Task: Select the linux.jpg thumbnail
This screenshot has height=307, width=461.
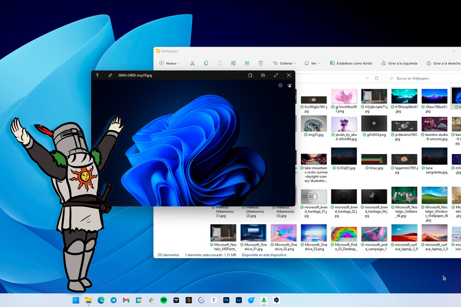Action: click(374, 159)
